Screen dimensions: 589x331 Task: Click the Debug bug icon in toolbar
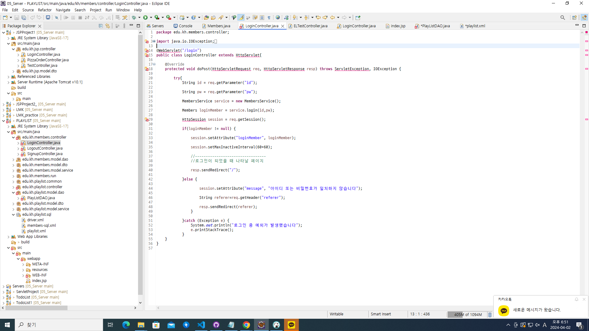[134, 17]
